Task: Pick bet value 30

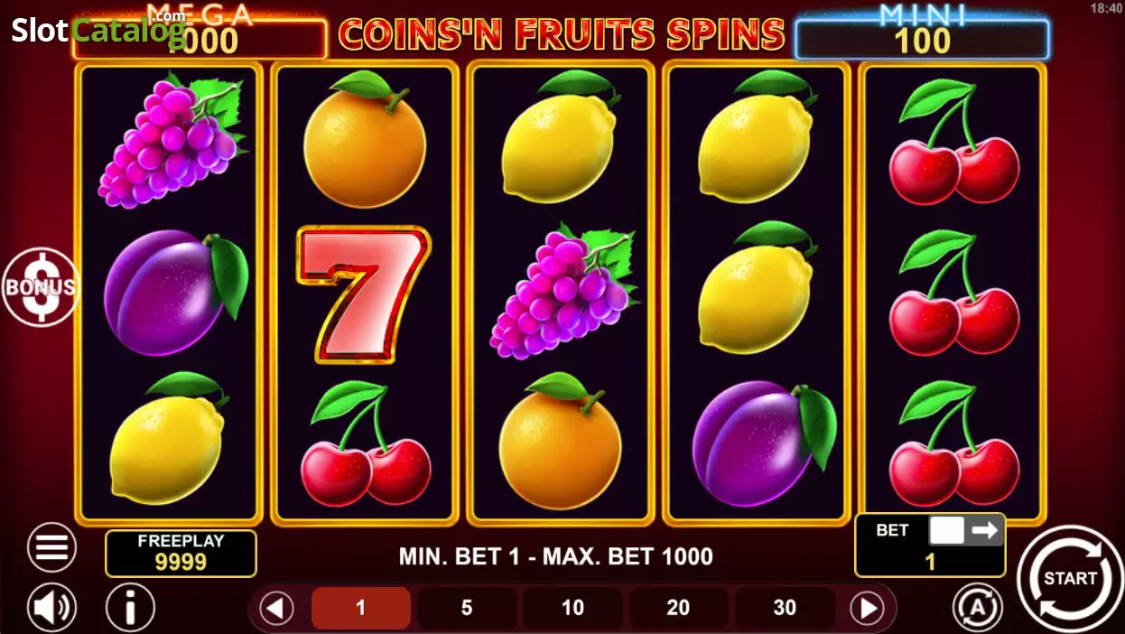Action: point(785,609)
